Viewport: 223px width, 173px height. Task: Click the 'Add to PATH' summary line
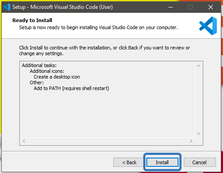[x=71, y=88]
